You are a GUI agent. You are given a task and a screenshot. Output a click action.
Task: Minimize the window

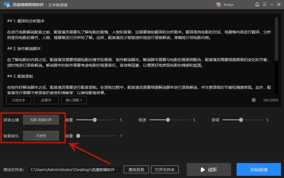[272, 4]
